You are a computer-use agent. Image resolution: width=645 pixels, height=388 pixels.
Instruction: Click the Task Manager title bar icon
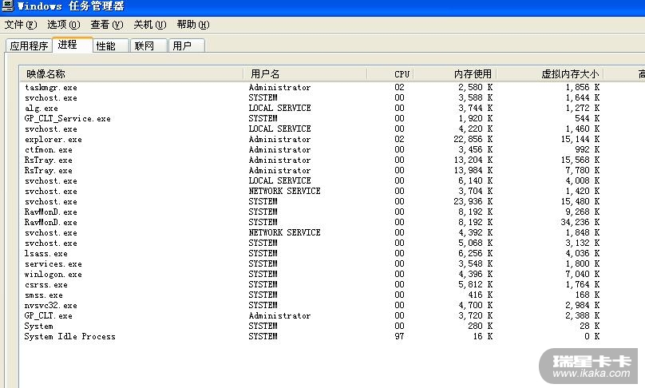coord(7,6)
